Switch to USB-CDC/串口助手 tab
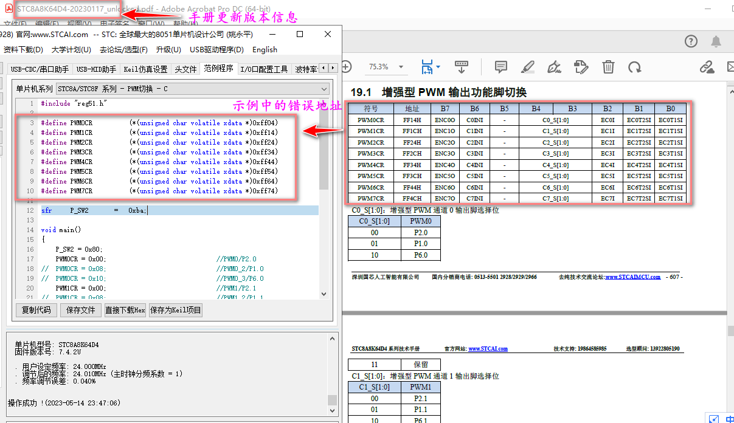Image resolution: width=734 pixels, height=423 pixels. click(40, 69)
